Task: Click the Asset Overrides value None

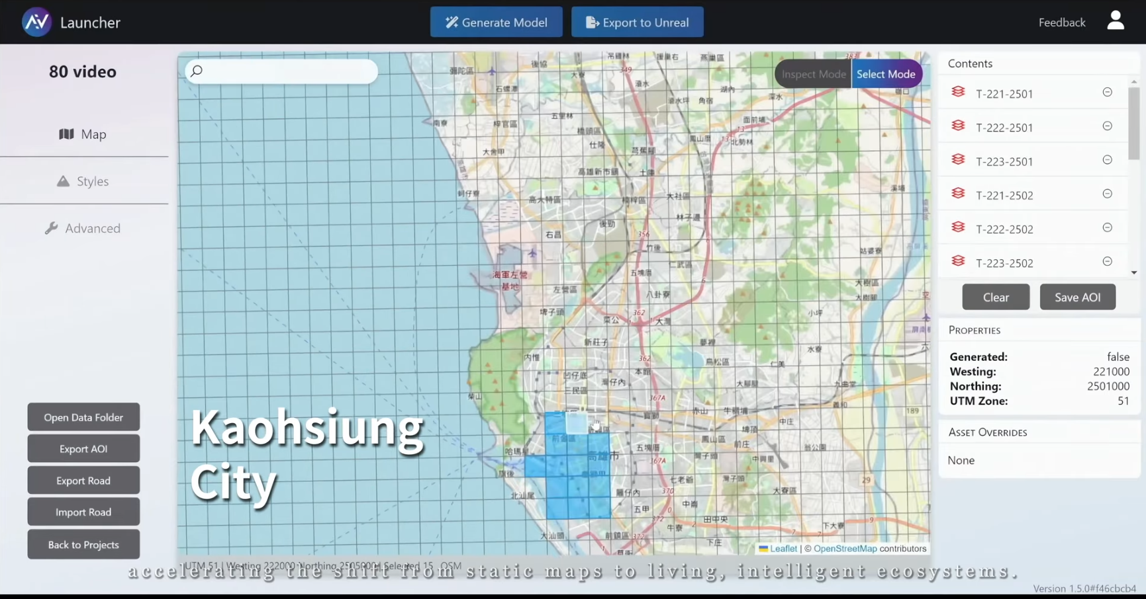Action: (x=961, y=460)
